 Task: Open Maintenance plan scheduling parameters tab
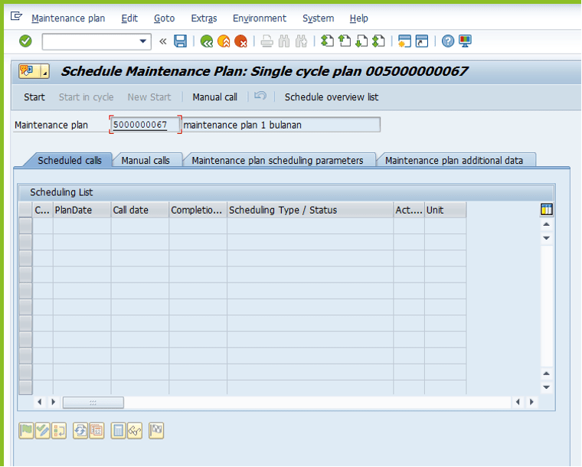[277, 161]
